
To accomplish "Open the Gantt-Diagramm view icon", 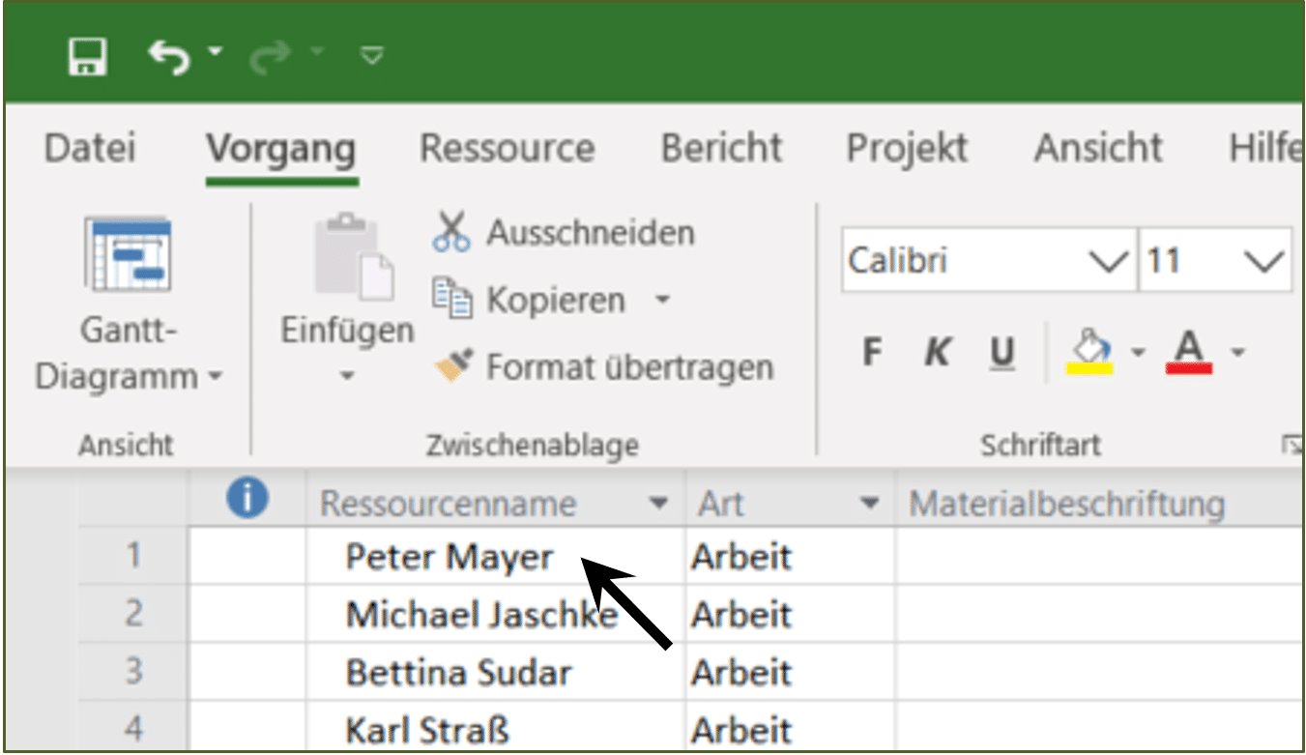I will (128, 255).
